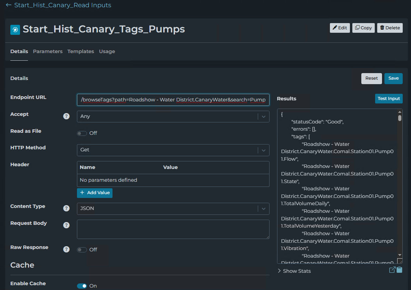Copy results with the clipboard icon
Viewport: 411px width, 290px height.
(x=399, y=270)
